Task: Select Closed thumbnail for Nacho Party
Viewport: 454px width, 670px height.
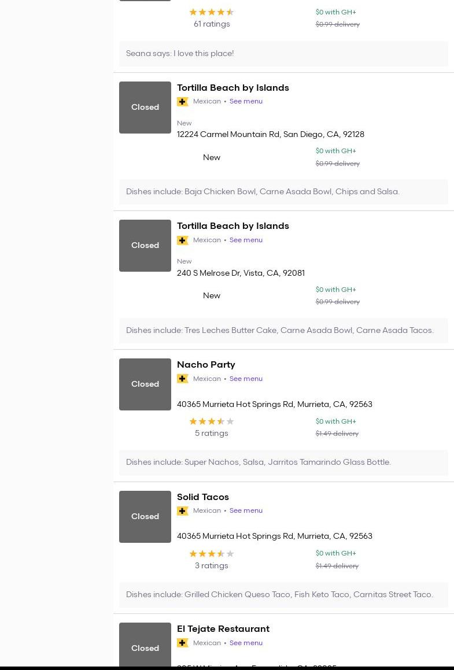Action: pyautogui.click(x=145, y=384)
